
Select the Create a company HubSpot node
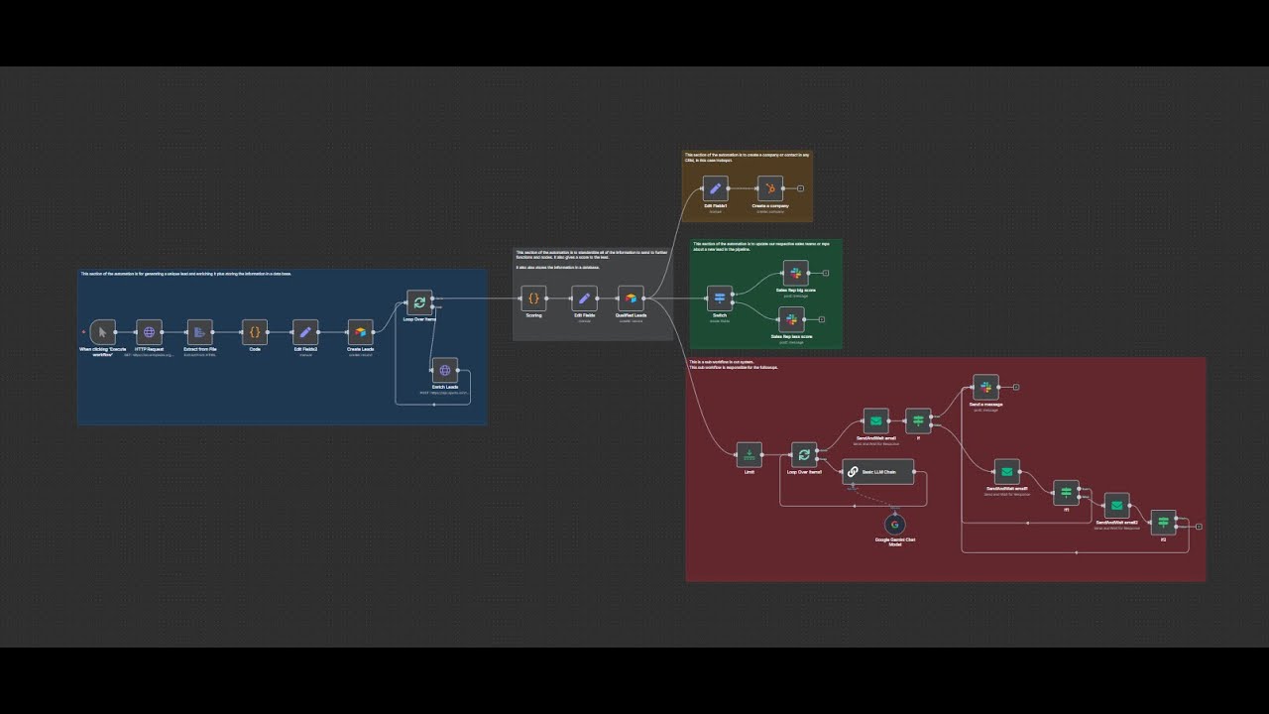point(770,188)
